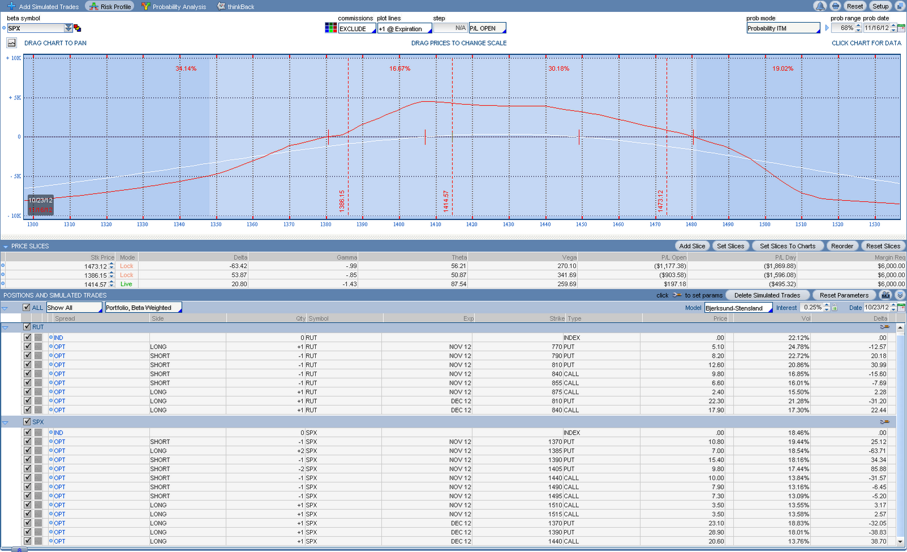Uncheck the RUT NOV 12 855 CALL row checkbox
The width and height of the screenshot is (907, 552).
(x=27, y=383)
